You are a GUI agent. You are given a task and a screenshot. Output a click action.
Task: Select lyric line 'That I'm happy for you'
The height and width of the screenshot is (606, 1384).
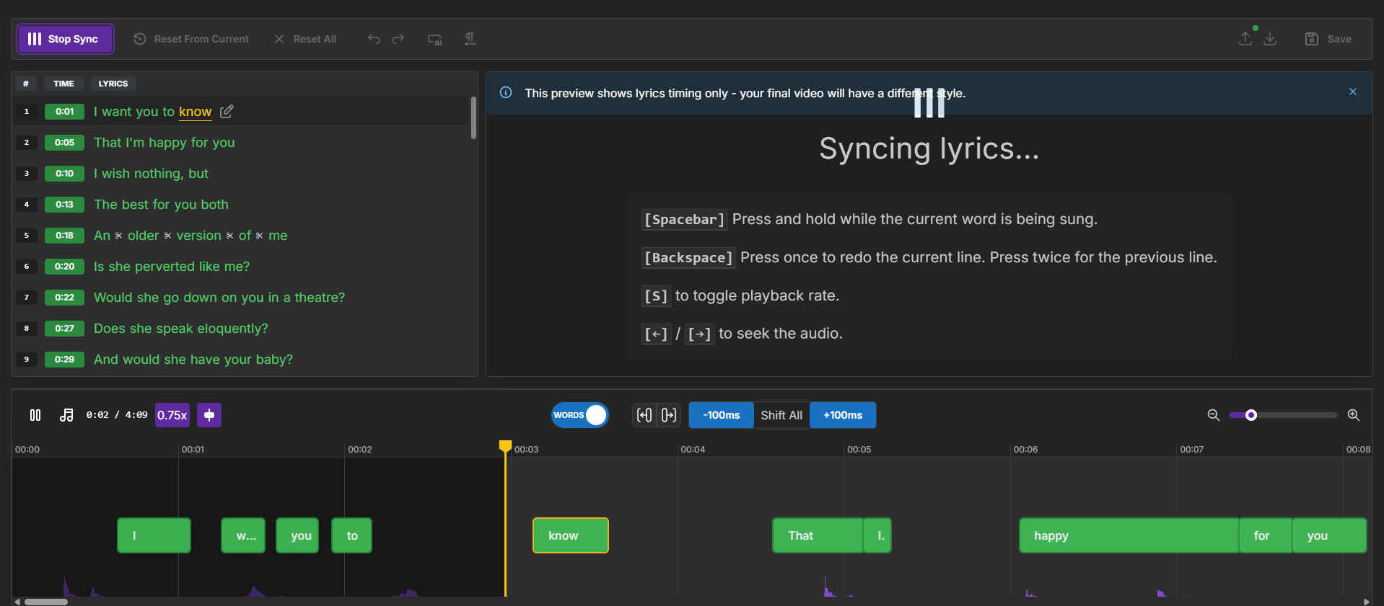165,143
